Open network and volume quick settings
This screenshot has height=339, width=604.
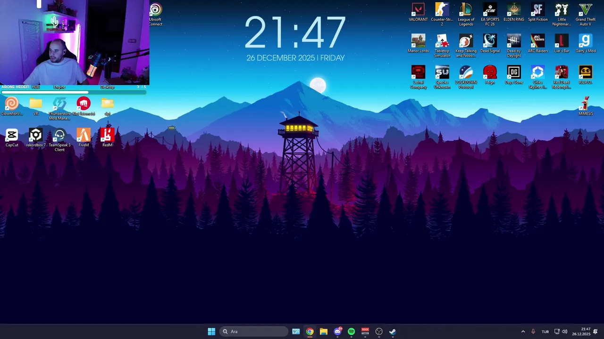point(561,331)
